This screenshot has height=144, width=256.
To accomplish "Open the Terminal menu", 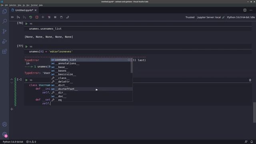I will tap(34, 5).
